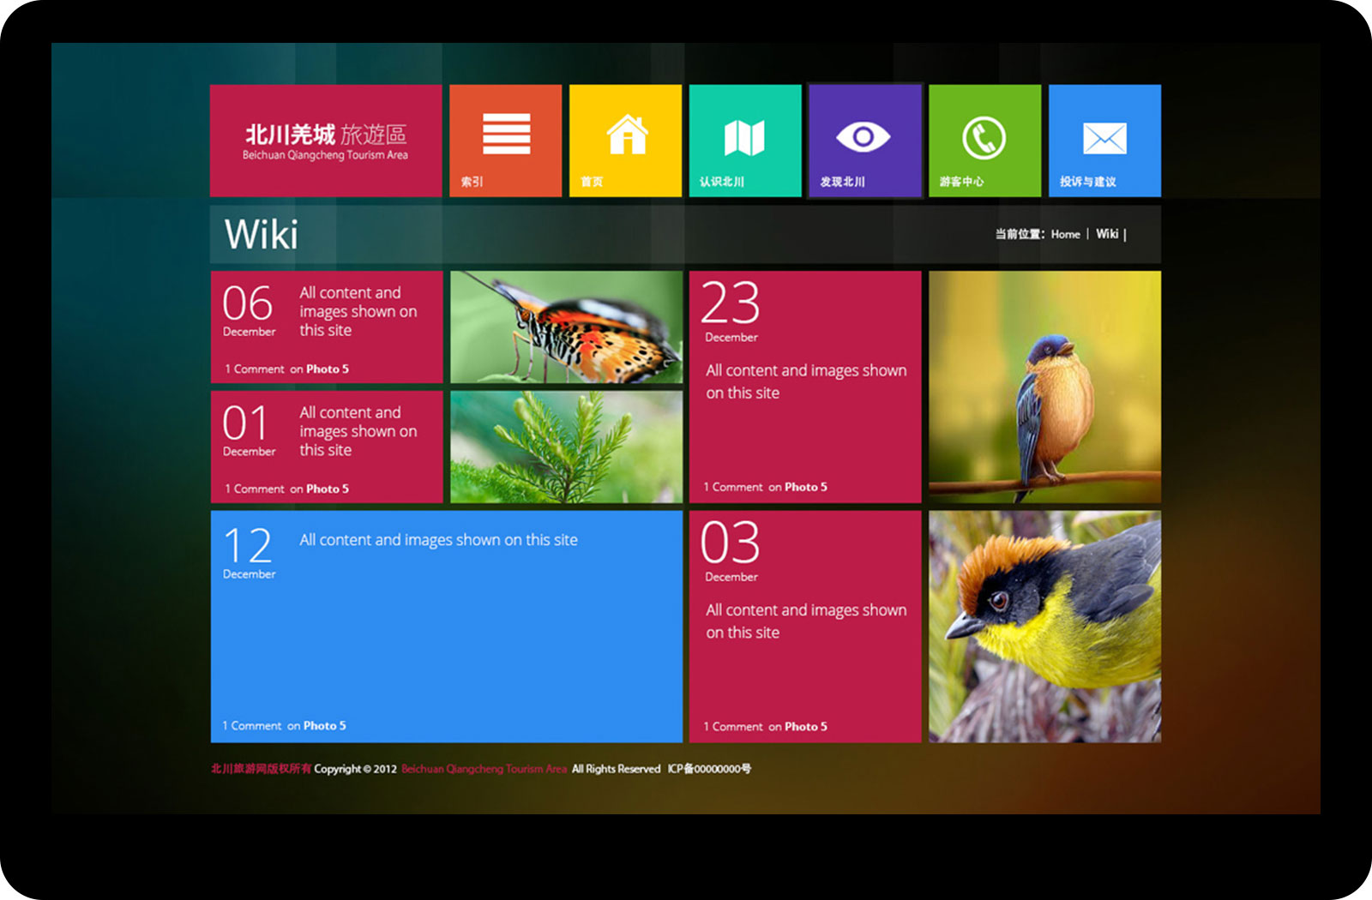View the yellow-breasted bird photo
This screenshot has width=1372, height=900.
click(x=1044, y=627)
